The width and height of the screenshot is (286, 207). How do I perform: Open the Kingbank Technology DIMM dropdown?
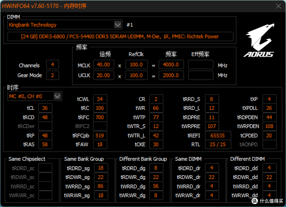(118, 25)
